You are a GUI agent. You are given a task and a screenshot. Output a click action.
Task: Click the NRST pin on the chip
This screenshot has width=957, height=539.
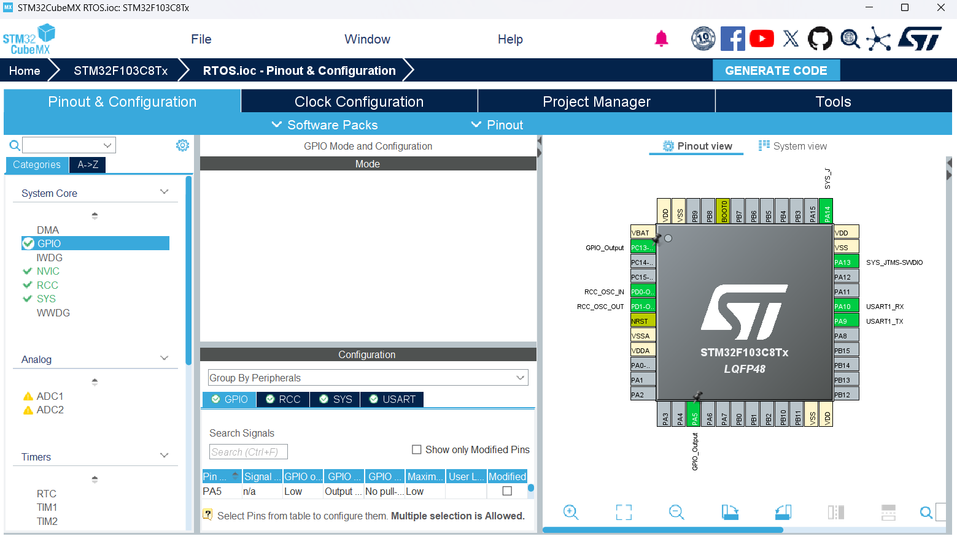[x=643, y=321]
